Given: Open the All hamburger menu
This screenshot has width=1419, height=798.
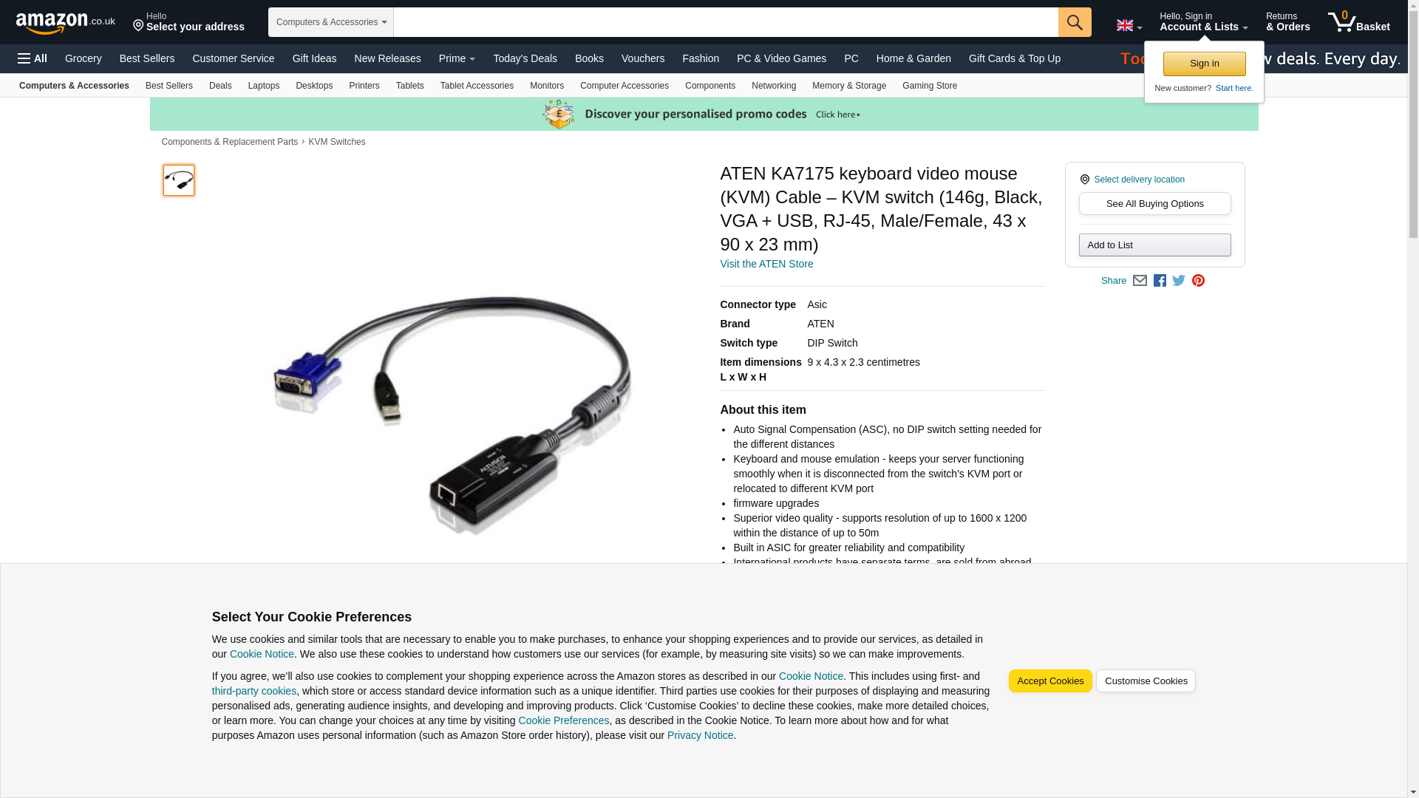Looking at the screenshot, I should 33,58.
